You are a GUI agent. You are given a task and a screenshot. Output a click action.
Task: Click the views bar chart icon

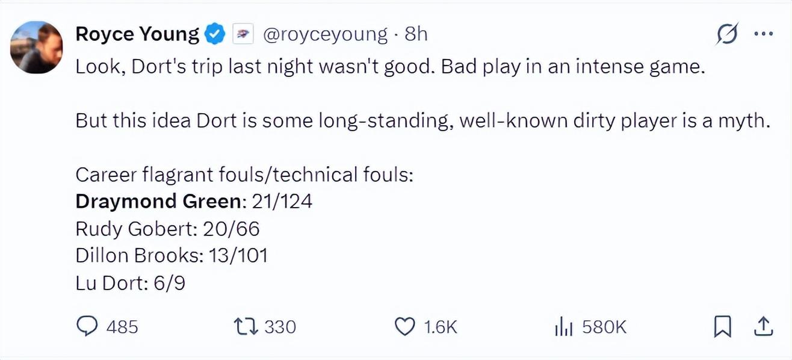click(x=563, y=326)
